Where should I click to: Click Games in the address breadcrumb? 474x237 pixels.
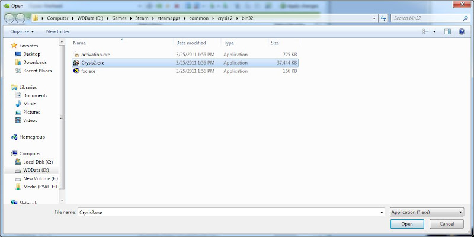pos(119,18)
